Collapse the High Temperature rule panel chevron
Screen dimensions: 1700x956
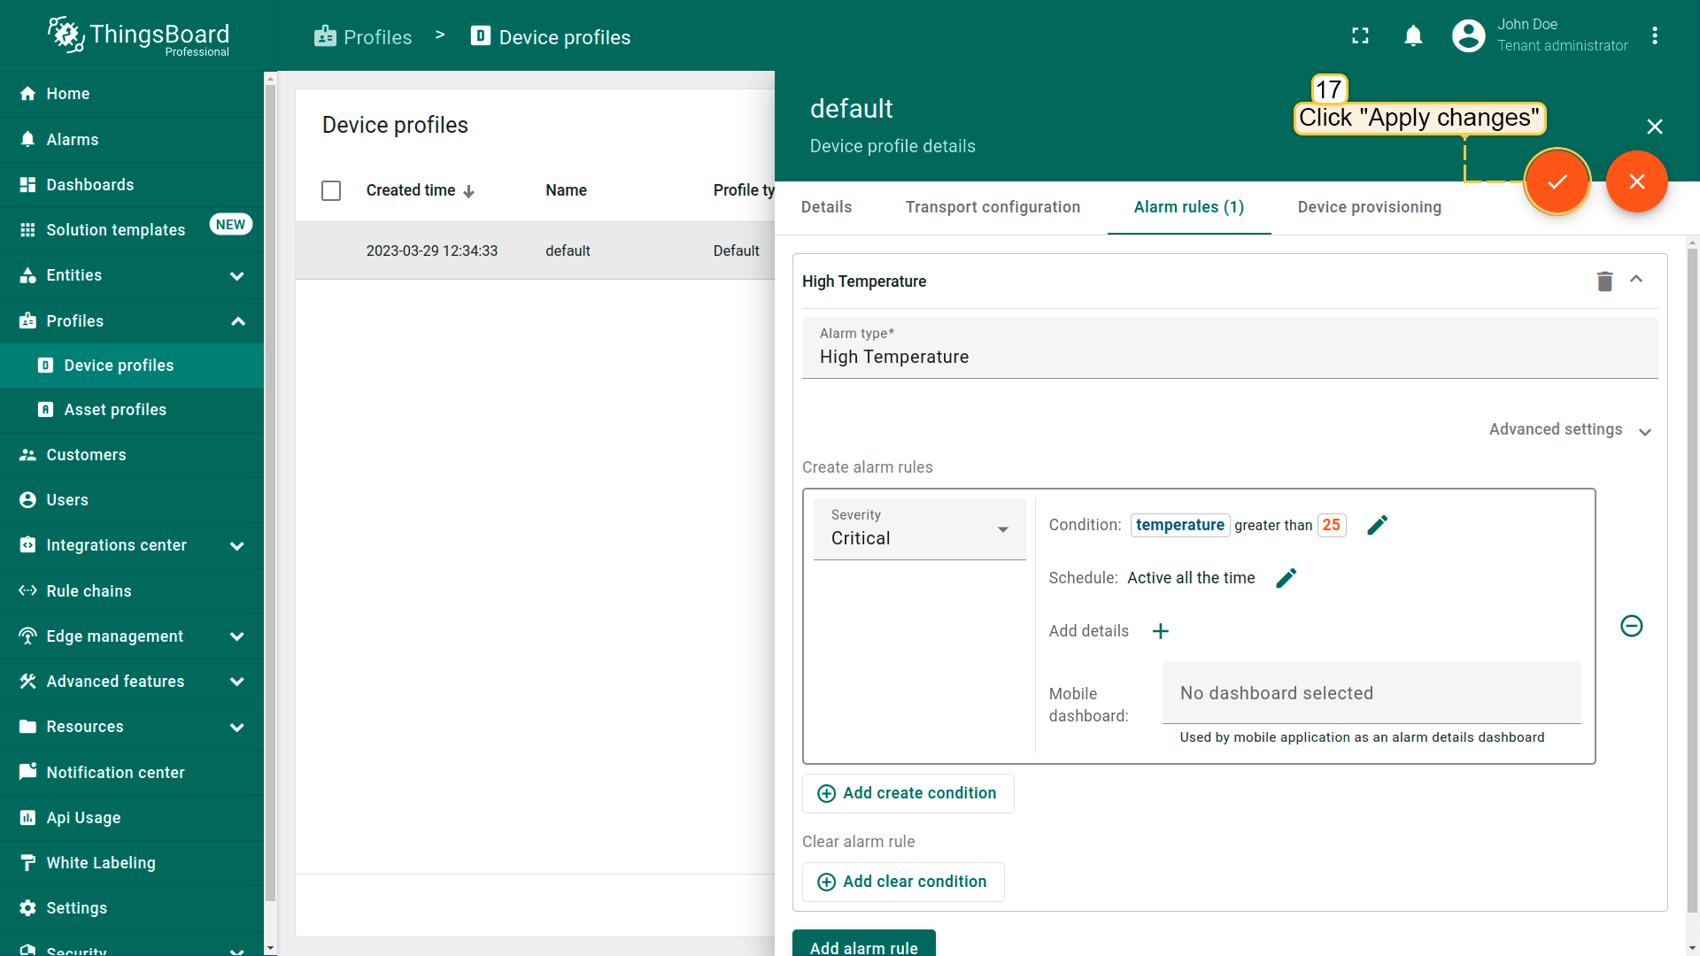pyautogui.click(x=1636, y=280)
